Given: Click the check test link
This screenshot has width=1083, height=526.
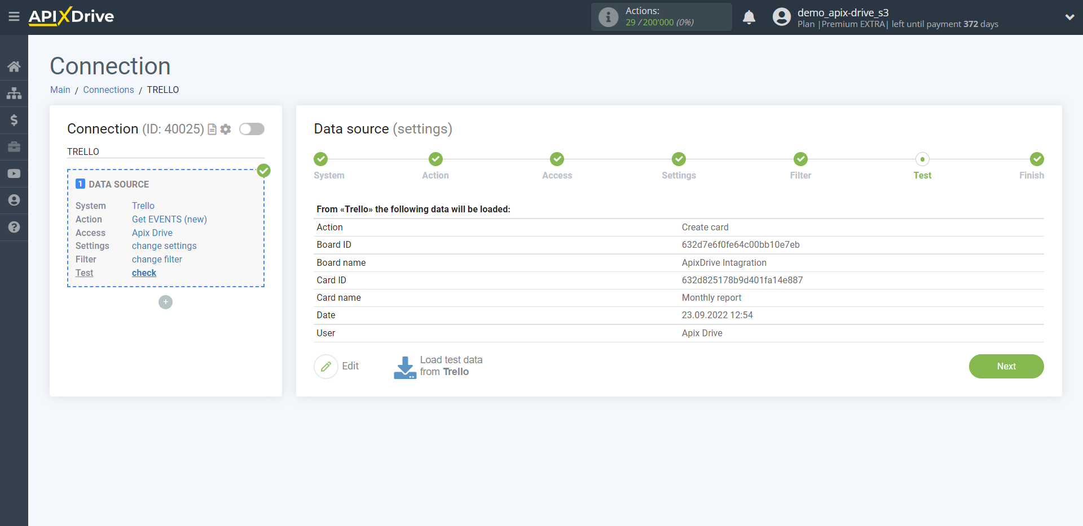Looking at the screenshot, I should [x=144, y=273].
